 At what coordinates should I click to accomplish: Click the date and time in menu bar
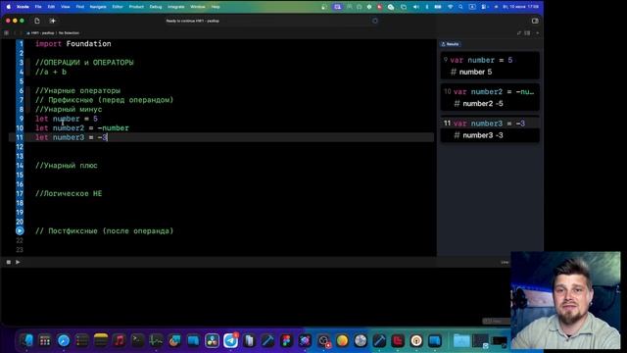tap(520, 7)
